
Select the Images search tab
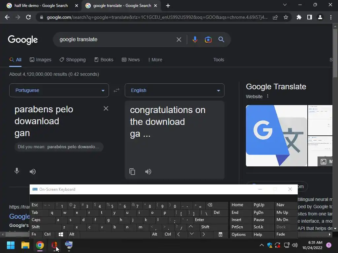click(x=41, y=60)
